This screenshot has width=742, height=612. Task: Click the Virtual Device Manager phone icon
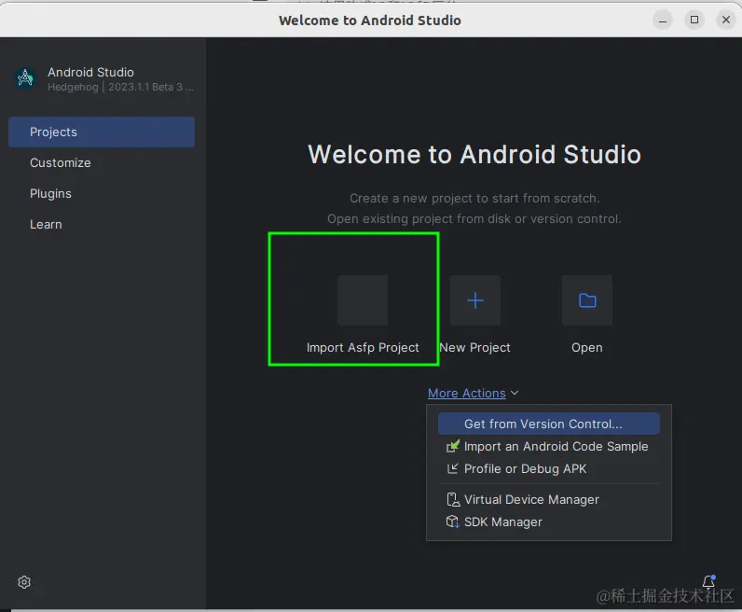453,499
